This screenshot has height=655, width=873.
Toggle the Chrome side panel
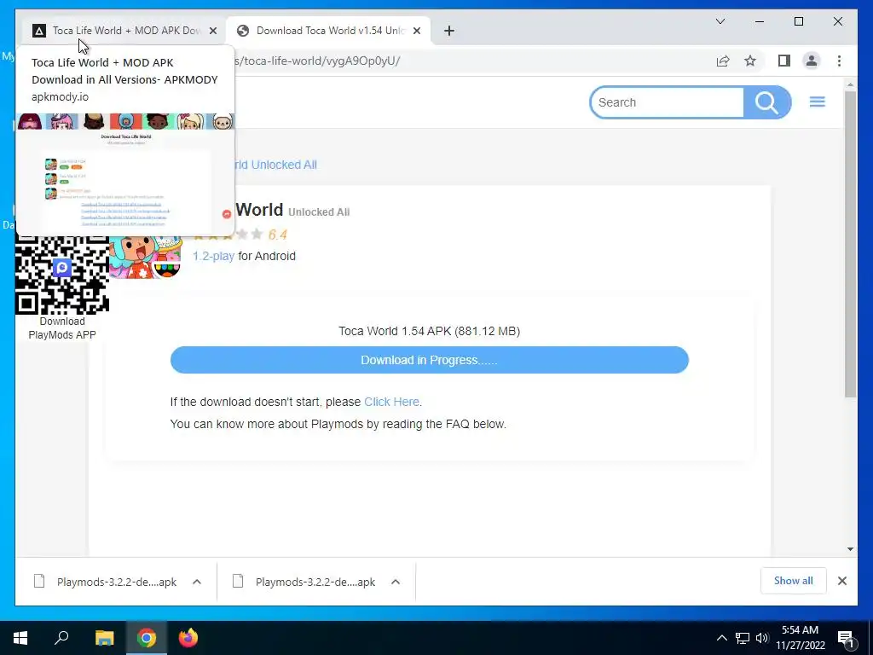(784, 61)
